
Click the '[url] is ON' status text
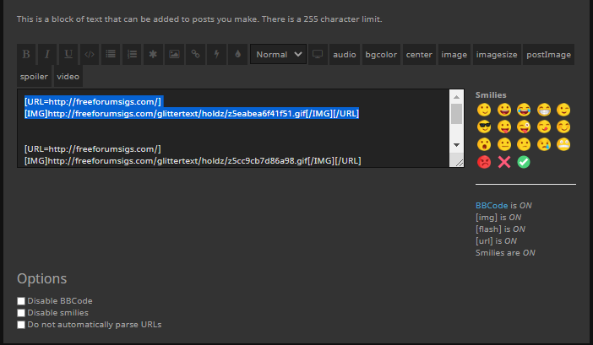click(496, 240)
